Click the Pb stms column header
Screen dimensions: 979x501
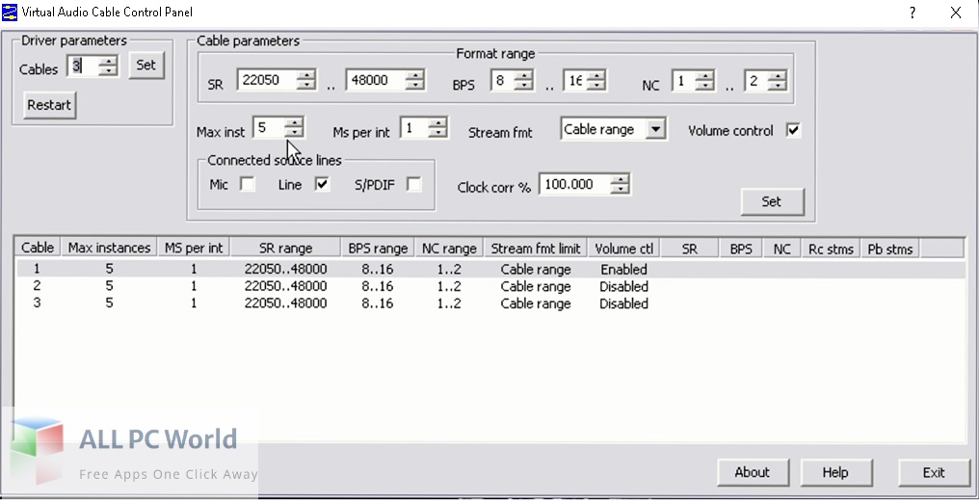(890, 249)
